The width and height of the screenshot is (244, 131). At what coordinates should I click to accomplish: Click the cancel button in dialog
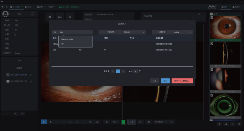pyautogui.click(x=154, y=81)
